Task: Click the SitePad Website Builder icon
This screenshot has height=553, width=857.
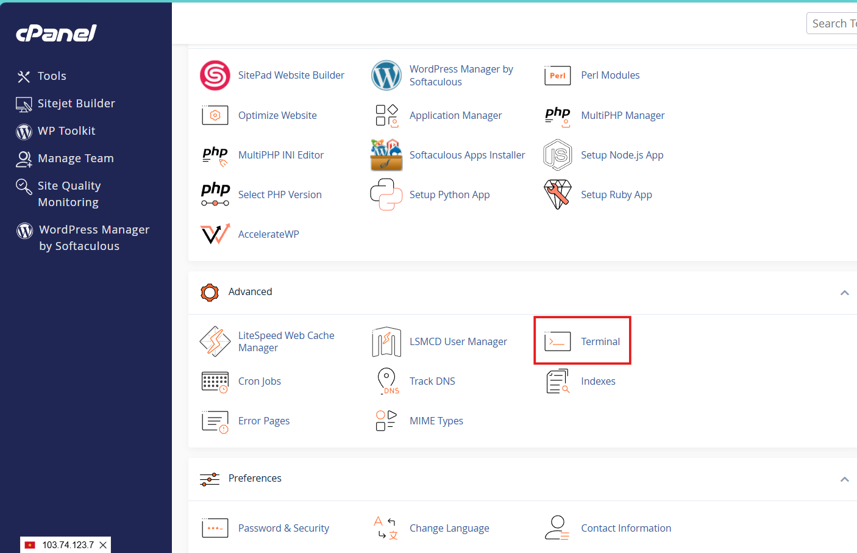Action: coord(215,76)
